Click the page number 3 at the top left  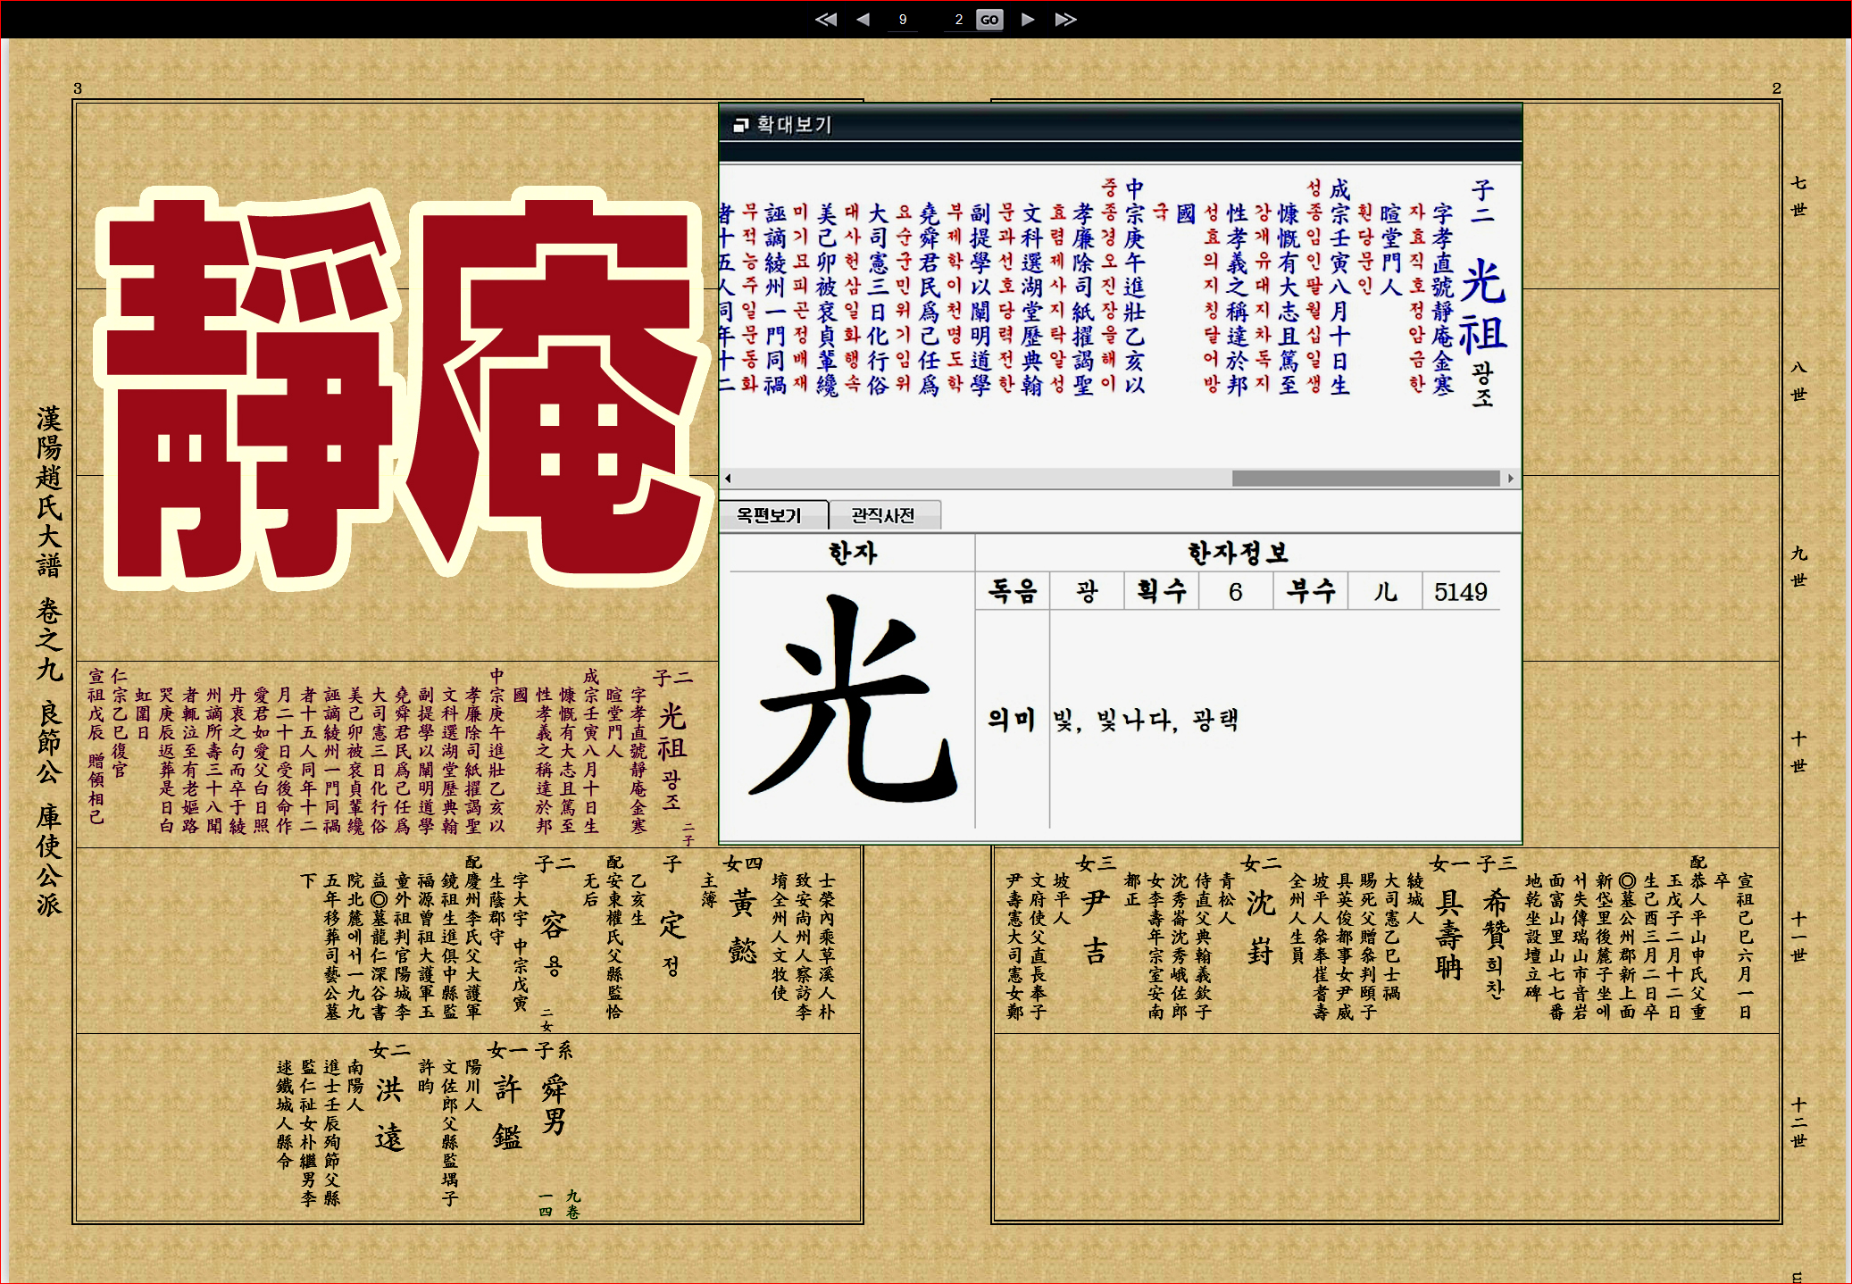[78, 88]
